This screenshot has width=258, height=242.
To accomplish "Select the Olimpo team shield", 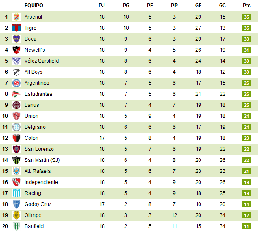I will coord(16,215).
